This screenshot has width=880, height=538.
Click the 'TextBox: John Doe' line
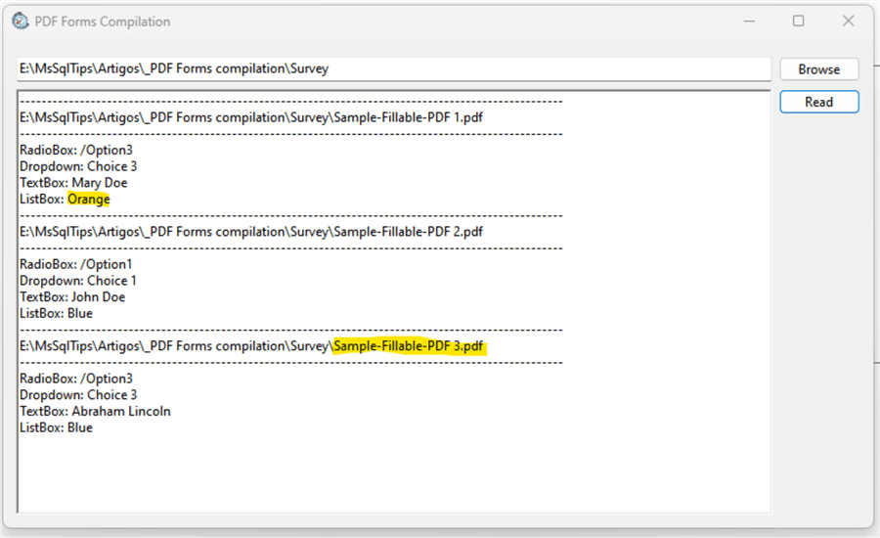72,296
